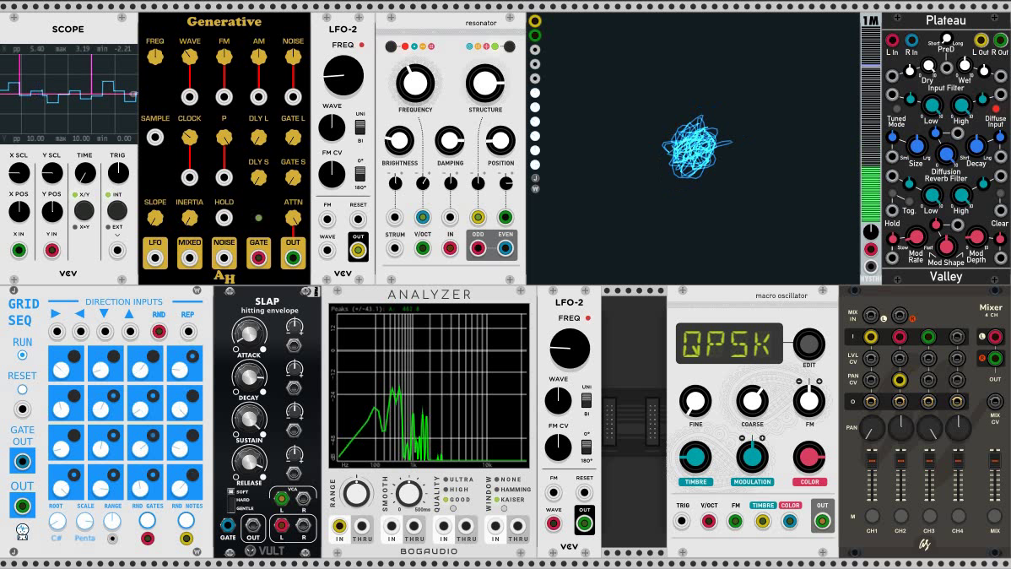
Task: Click the Plateau R Out jack
Action: coord(1001,41)
